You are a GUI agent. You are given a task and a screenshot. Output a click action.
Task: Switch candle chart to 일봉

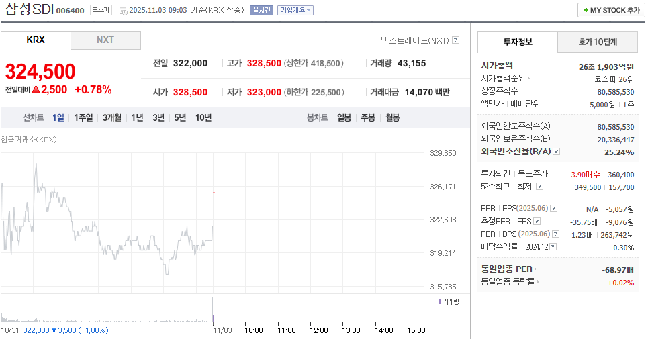tap(344, 117)
